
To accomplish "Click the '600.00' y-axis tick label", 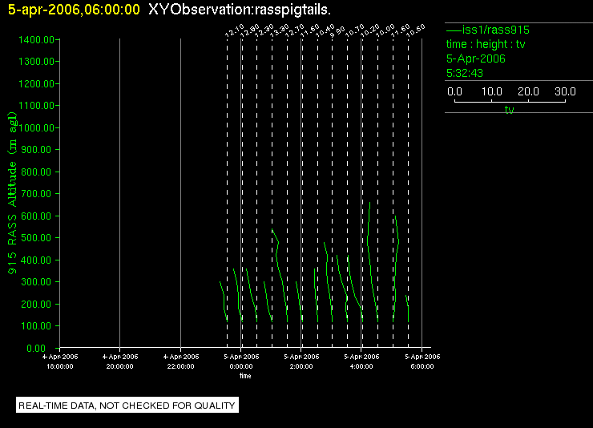I will pyautogui.click(x=36, y=216).
